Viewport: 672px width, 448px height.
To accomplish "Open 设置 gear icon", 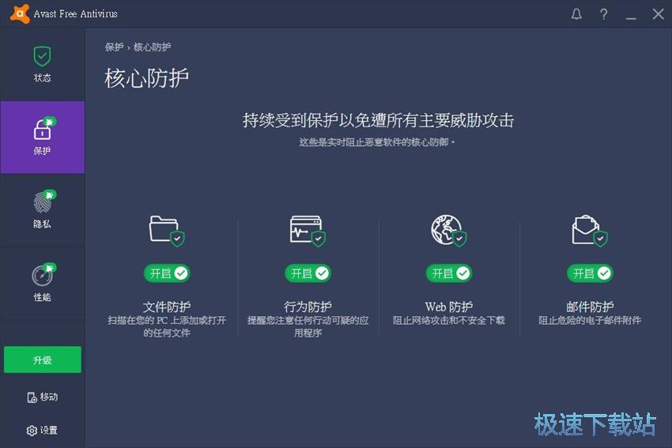I will point(32,431).
